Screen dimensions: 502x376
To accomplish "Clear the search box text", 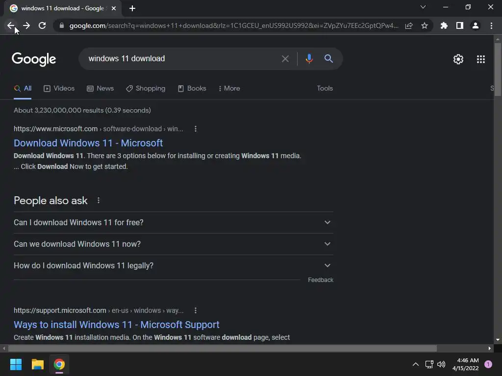I will [285, 59].
